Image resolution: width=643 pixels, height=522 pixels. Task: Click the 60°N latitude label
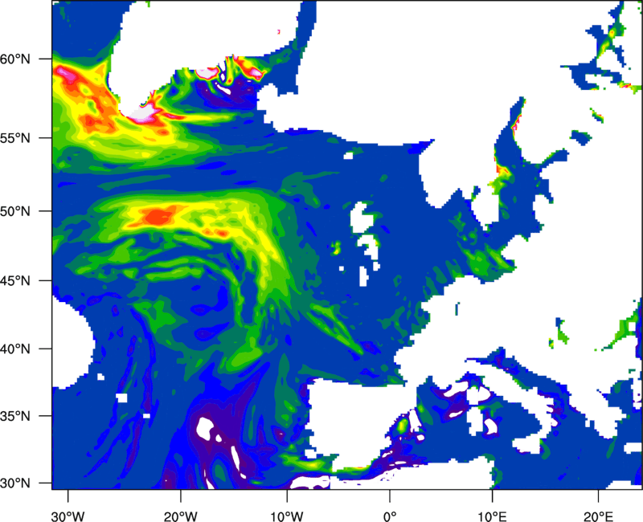click(x=15, y=59)
